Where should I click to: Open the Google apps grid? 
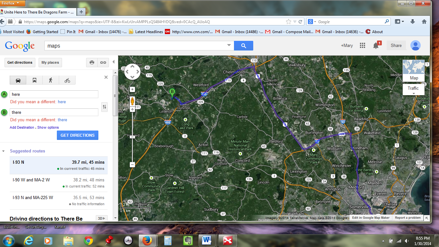tap(363, 46)
